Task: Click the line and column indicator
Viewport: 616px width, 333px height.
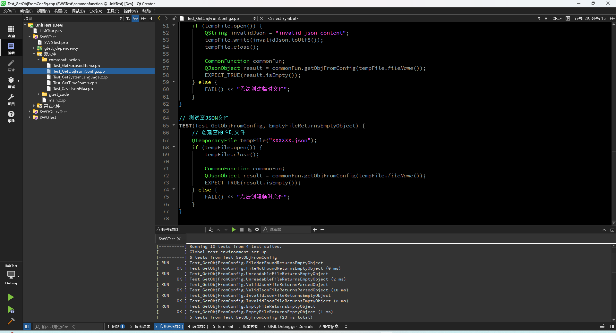Action: pyautogui.click(x=590, y=18)
